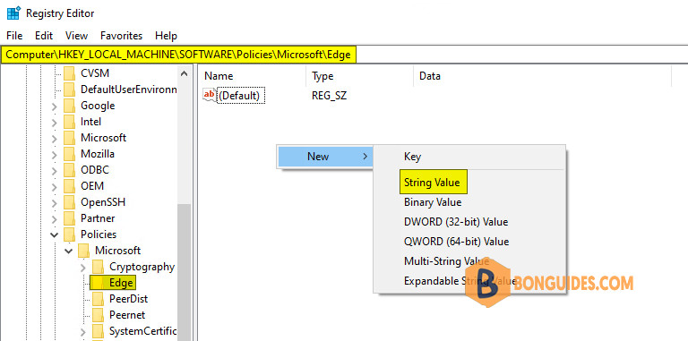Screen dimensions: 688x341
Task: Click the REG_SZ type cell
Action: (329, 95)
